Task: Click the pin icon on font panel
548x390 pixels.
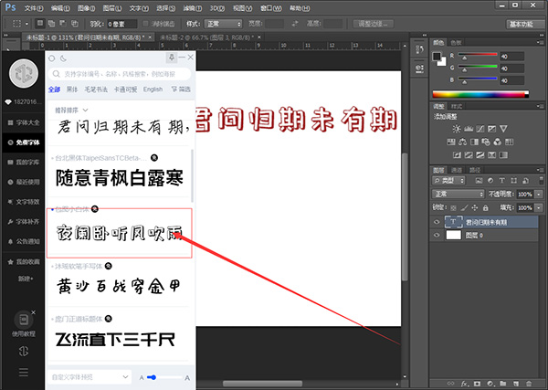Action: coord(172,58)
